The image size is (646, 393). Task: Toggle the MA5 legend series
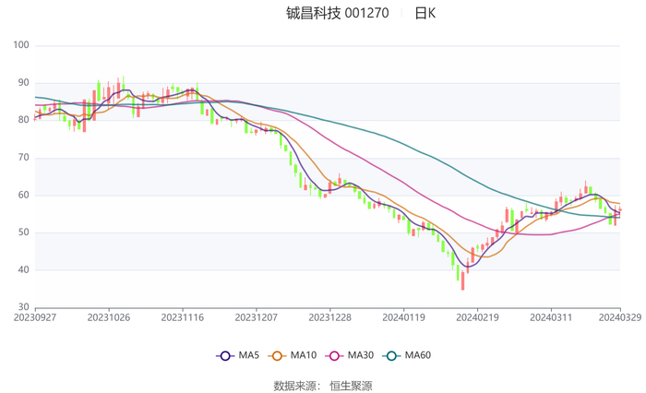pos(237,355)
